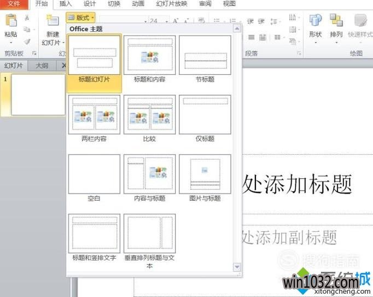Select the Title Slide (标题幻灯片) layout
Viewport: 373px width, 297px height.
coord(94,55)
